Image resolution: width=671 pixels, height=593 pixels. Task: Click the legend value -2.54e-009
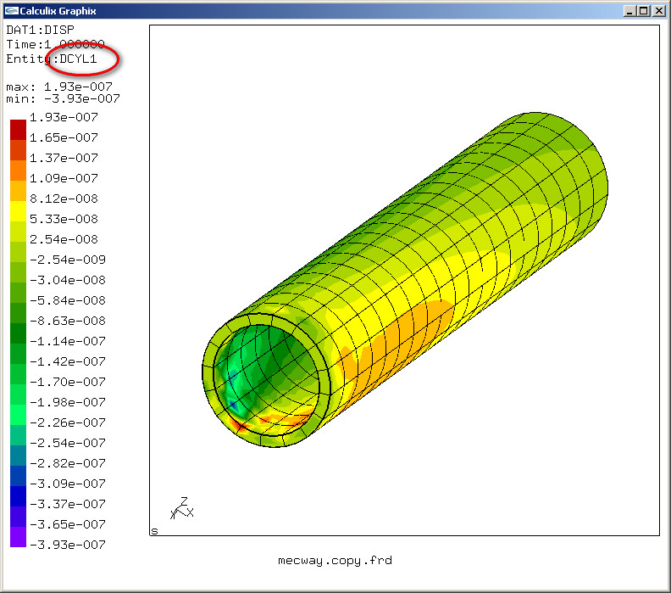click(68, 260)
